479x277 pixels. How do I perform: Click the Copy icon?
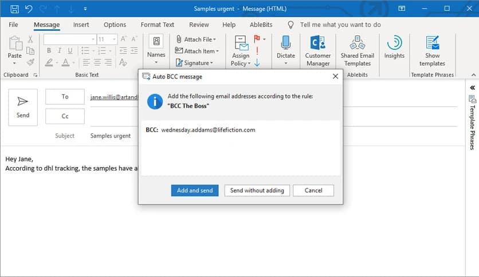[x=30, y=50]
